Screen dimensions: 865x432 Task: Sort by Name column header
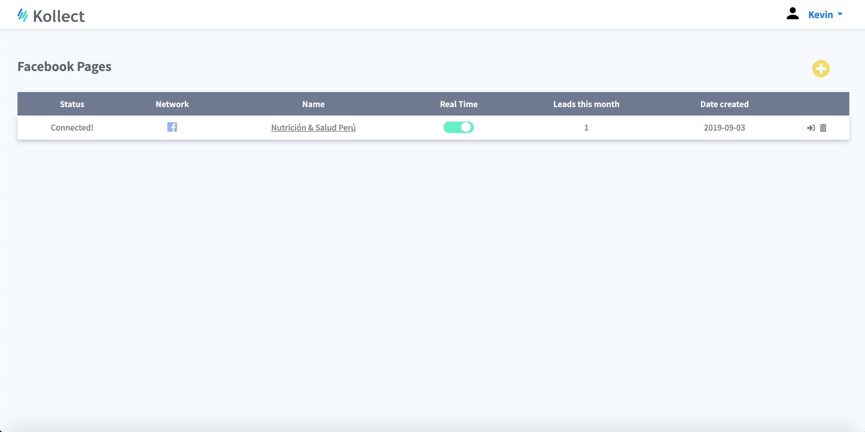[x=313, y=104]
